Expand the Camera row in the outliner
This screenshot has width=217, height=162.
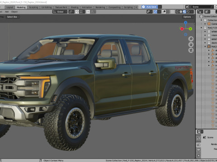click(205, 24)
